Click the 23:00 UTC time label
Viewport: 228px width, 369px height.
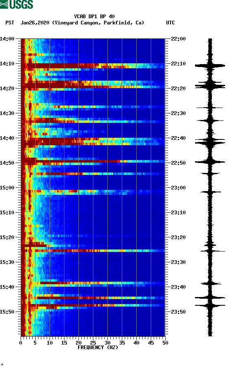click(178, 188)
